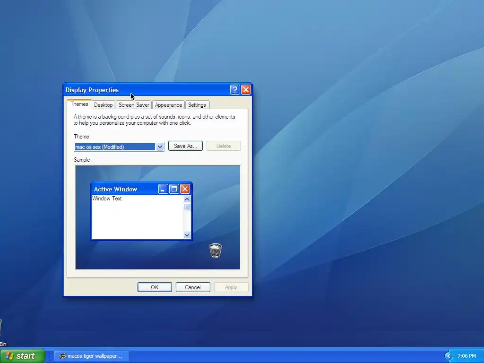Screen dimensions: 484x363
Task: Click the Help question mark button
Action: pyautogui.click(x=235, y=89)
